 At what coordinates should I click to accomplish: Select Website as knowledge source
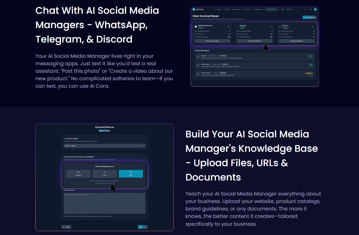click(x=78, y=174)
